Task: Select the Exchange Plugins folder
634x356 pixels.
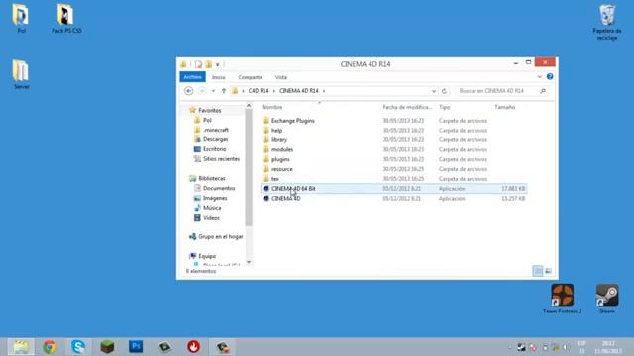Action: click(x=293, y=121)
